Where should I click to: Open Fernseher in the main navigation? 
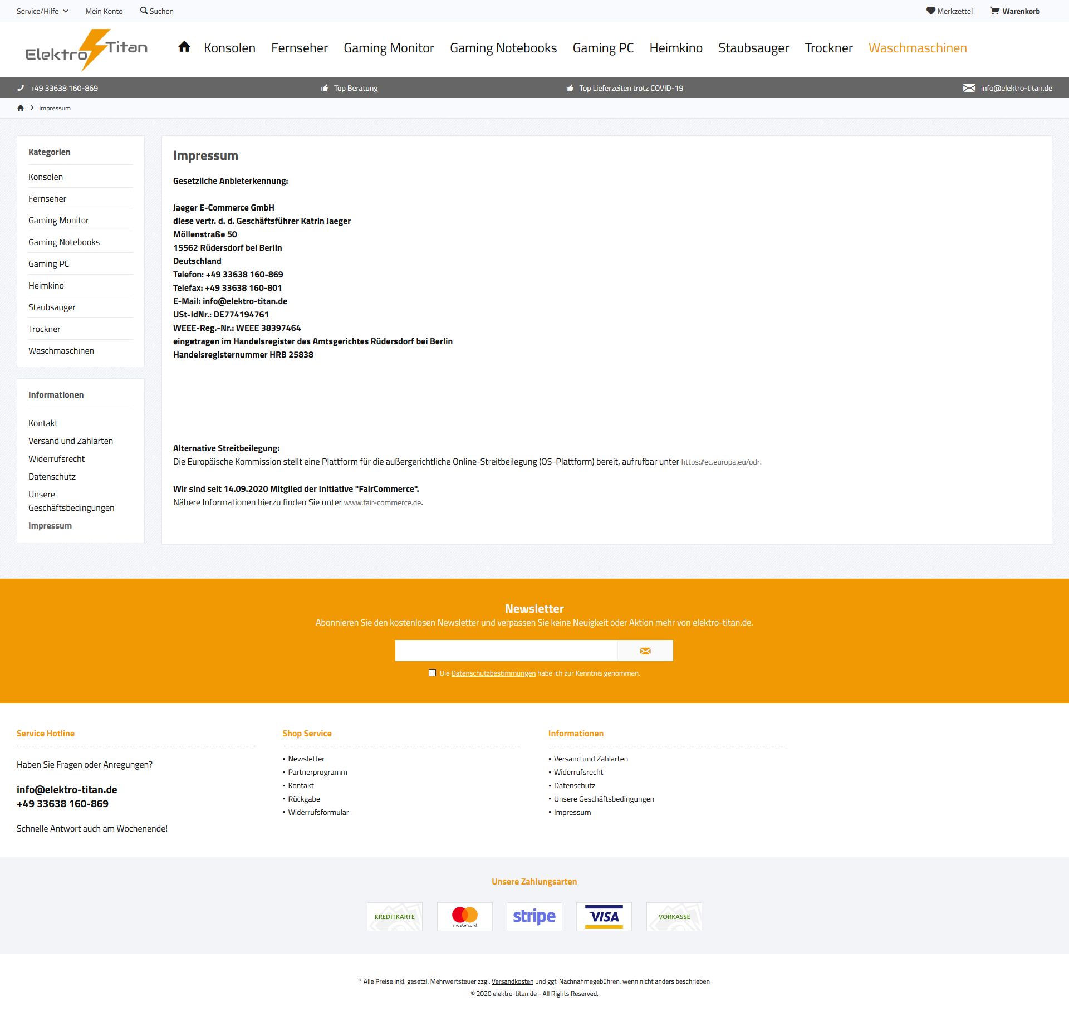[300, 48]
